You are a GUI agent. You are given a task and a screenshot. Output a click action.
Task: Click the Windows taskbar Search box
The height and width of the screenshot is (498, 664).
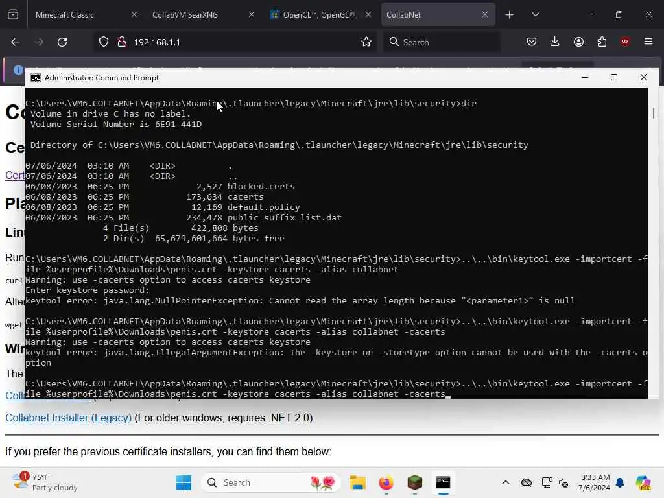(x=271, y=482)
